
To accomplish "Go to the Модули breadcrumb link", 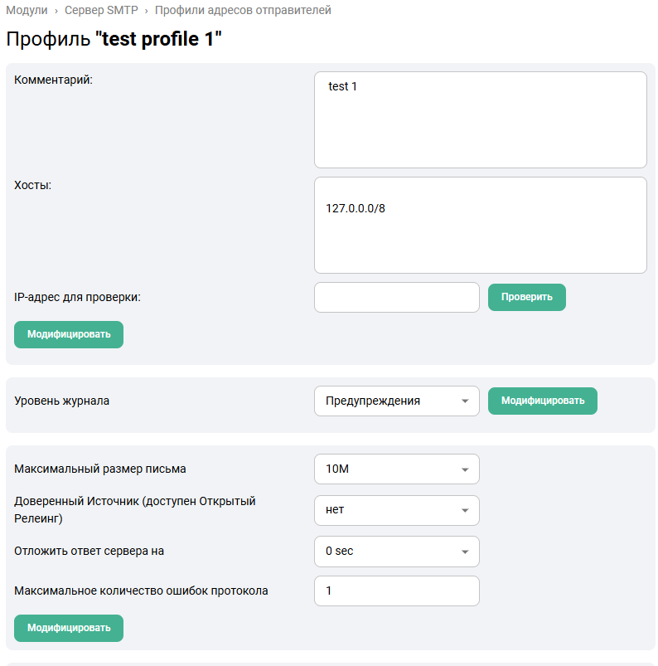I will [x=27, y=11].
